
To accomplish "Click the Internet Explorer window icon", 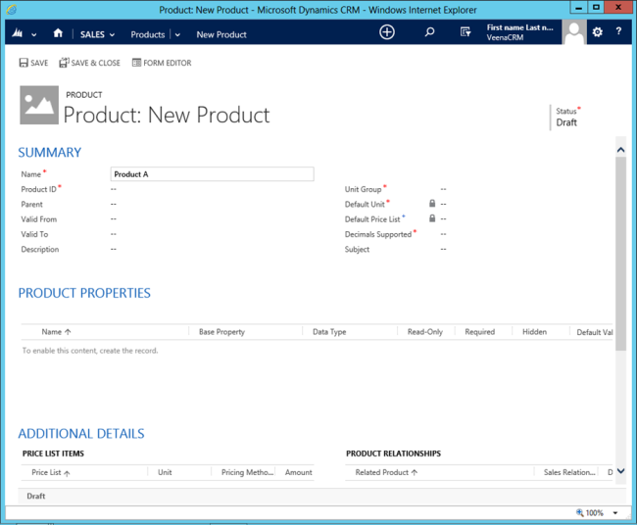I will click(12, 10).
